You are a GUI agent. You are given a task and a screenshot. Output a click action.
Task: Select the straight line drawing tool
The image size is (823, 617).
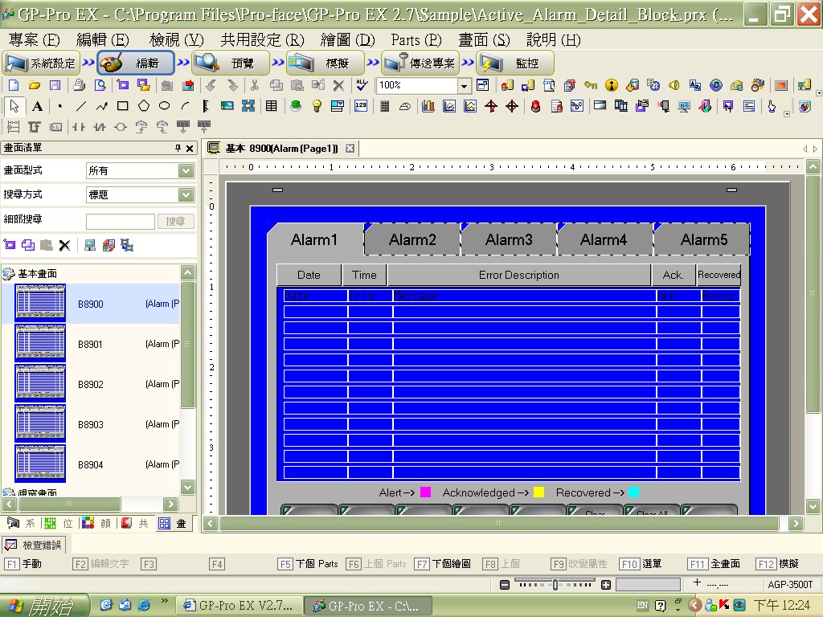80,106
